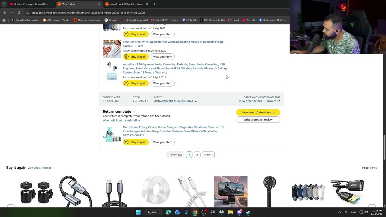This screenshot has width=386, height=217.
Task: Open the Windows Start menu
Action: pyautogui.click(x=138, y=212)
